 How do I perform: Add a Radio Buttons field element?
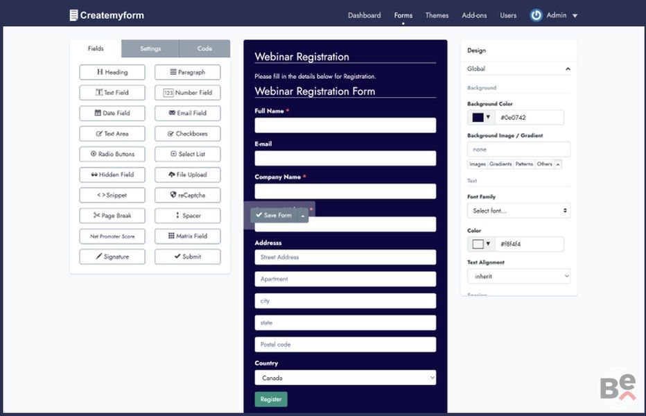pyautogui.click(x=112, y=154)
